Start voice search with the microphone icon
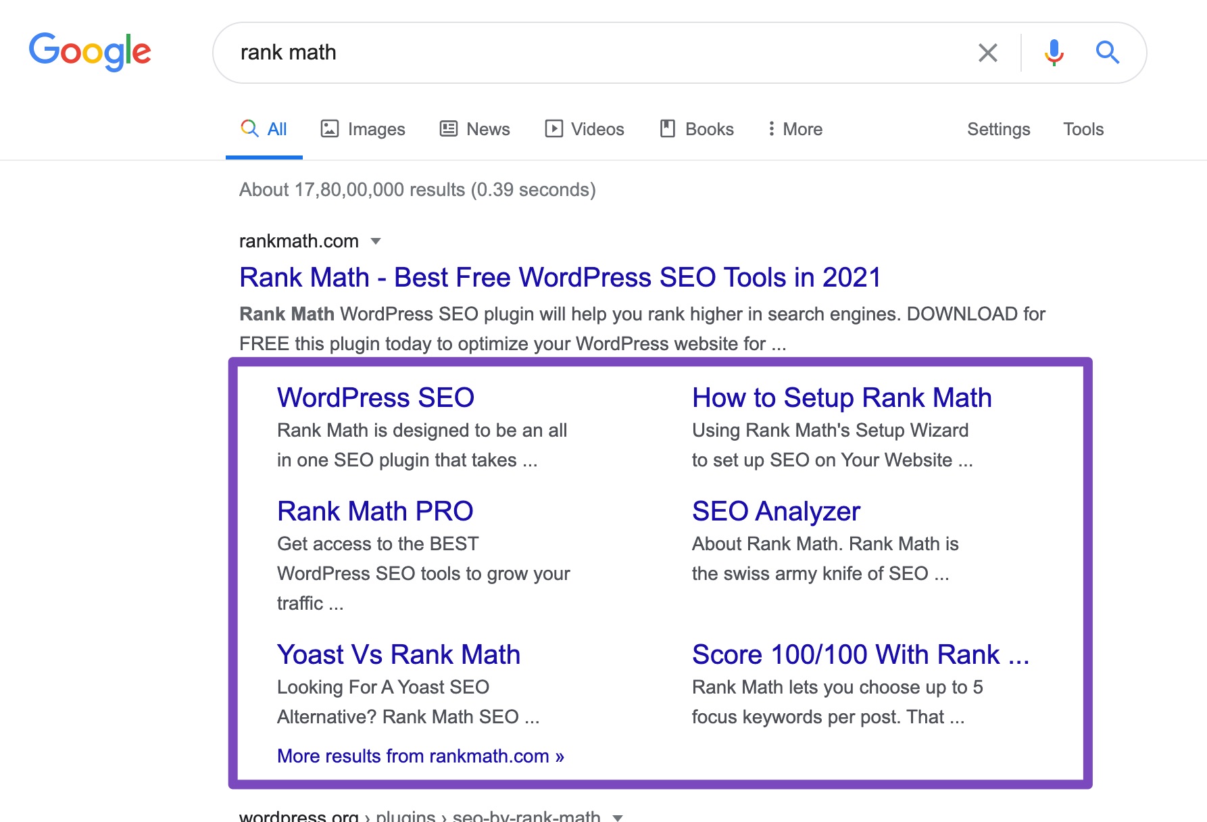This screenshot has height=822, width=1207. [x=1054, y=53]
